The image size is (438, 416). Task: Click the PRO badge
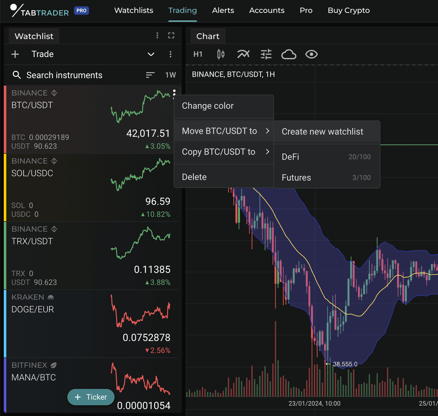click(81, 11)
